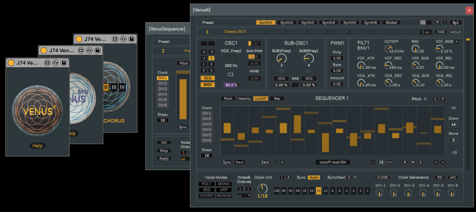Adjust the CUTOFF knob
Screen dimensions: 476x212
(x=389, y=49)
